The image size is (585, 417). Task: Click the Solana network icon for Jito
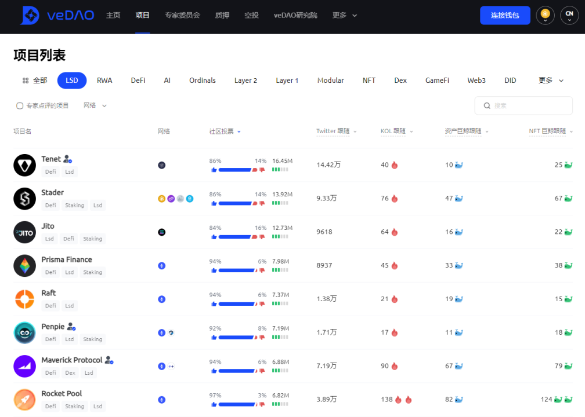pyautogui.click(x=161, y=232)
